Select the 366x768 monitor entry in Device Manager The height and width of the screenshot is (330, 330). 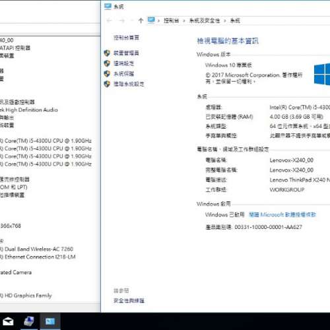11,226
